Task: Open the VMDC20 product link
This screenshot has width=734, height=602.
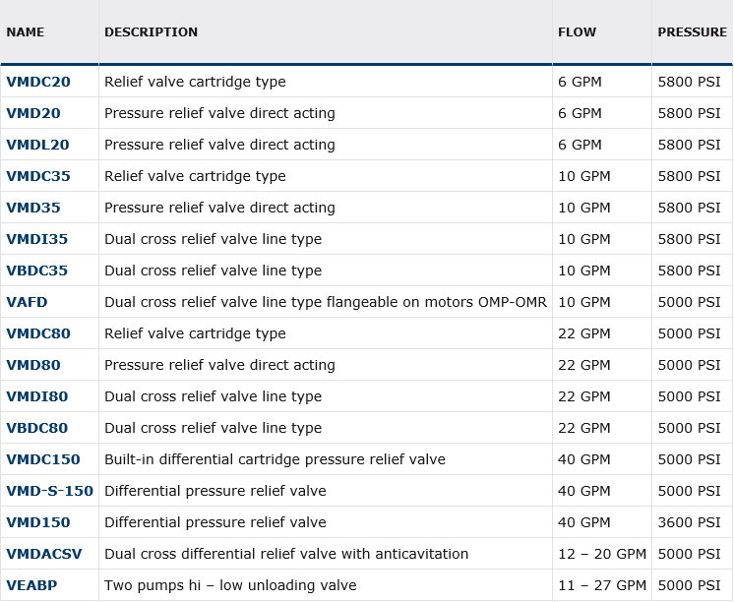Action: click(38, 82)
